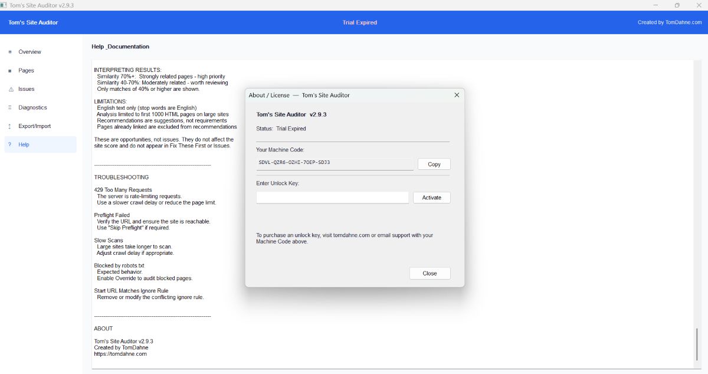Close the About dialog via its X icon
The image size is (708, 374).
click(456, 95)
